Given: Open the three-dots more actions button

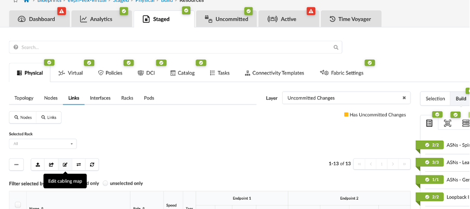Looking at the screenshot, I should coord(16,165).
